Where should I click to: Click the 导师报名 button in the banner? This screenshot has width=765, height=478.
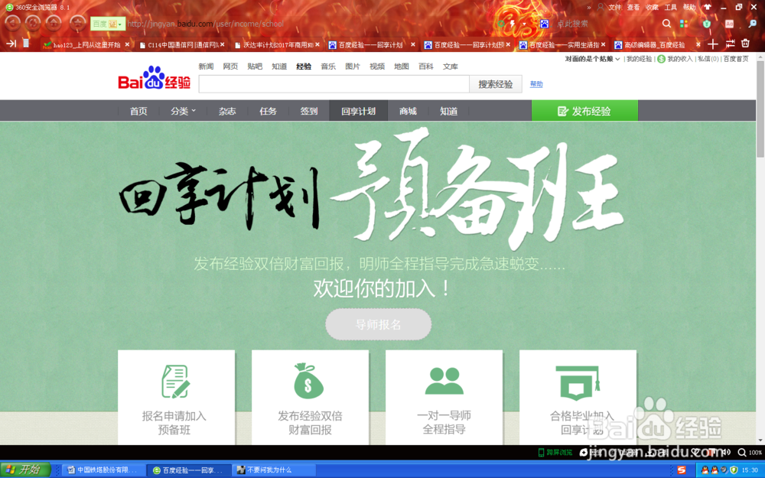point(378,324)
